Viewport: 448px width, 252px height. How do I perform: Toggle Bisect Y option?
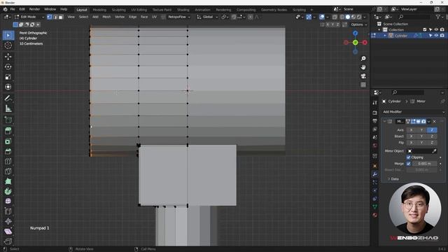click(x=421, y=136)
